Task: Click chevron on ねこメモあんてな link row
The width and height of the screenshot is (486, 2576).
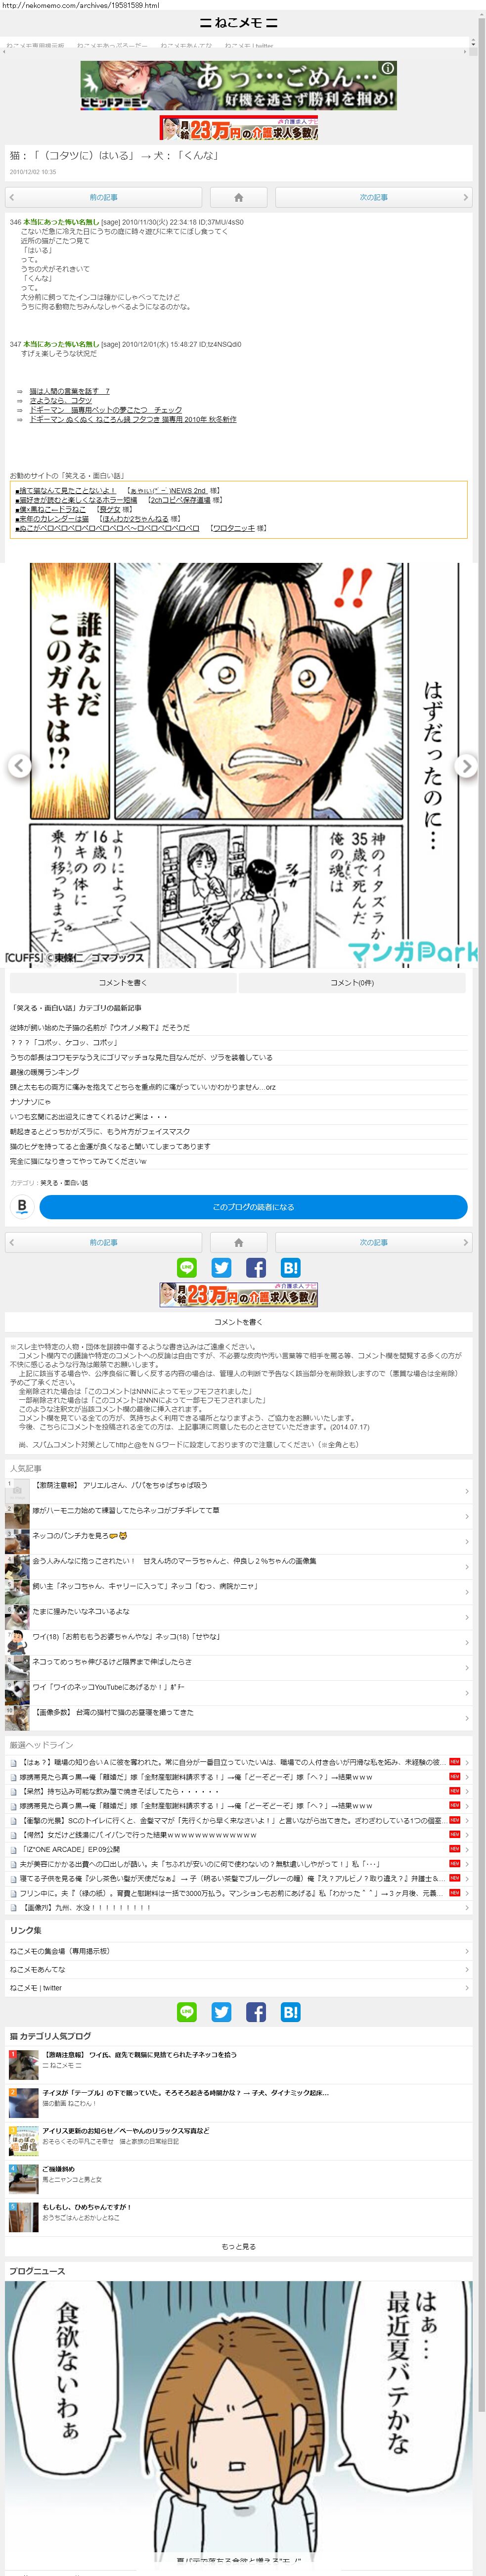Action: tap(466, 1969)
